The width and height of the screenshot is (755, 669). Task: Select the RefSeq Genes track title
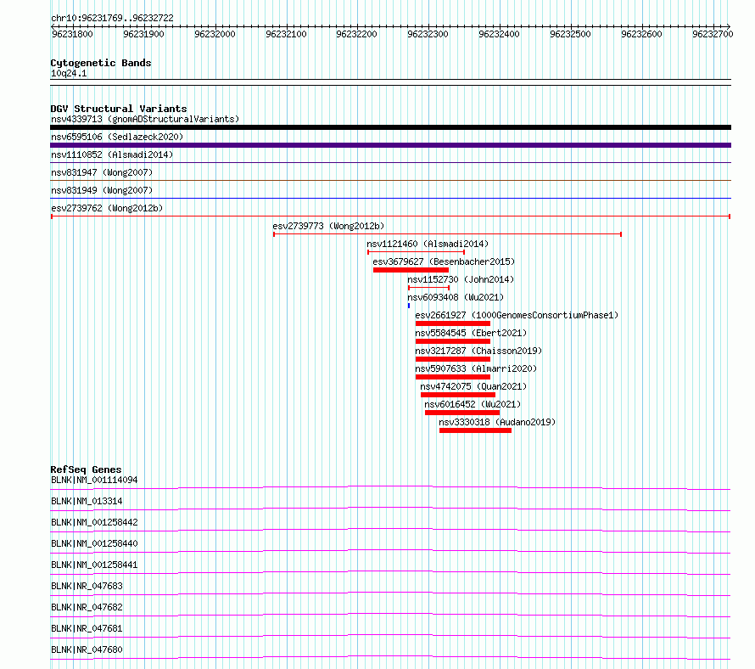point(87,469)
